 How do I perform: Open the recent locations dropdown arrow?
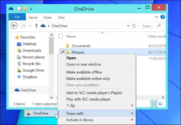coord(30,26)
